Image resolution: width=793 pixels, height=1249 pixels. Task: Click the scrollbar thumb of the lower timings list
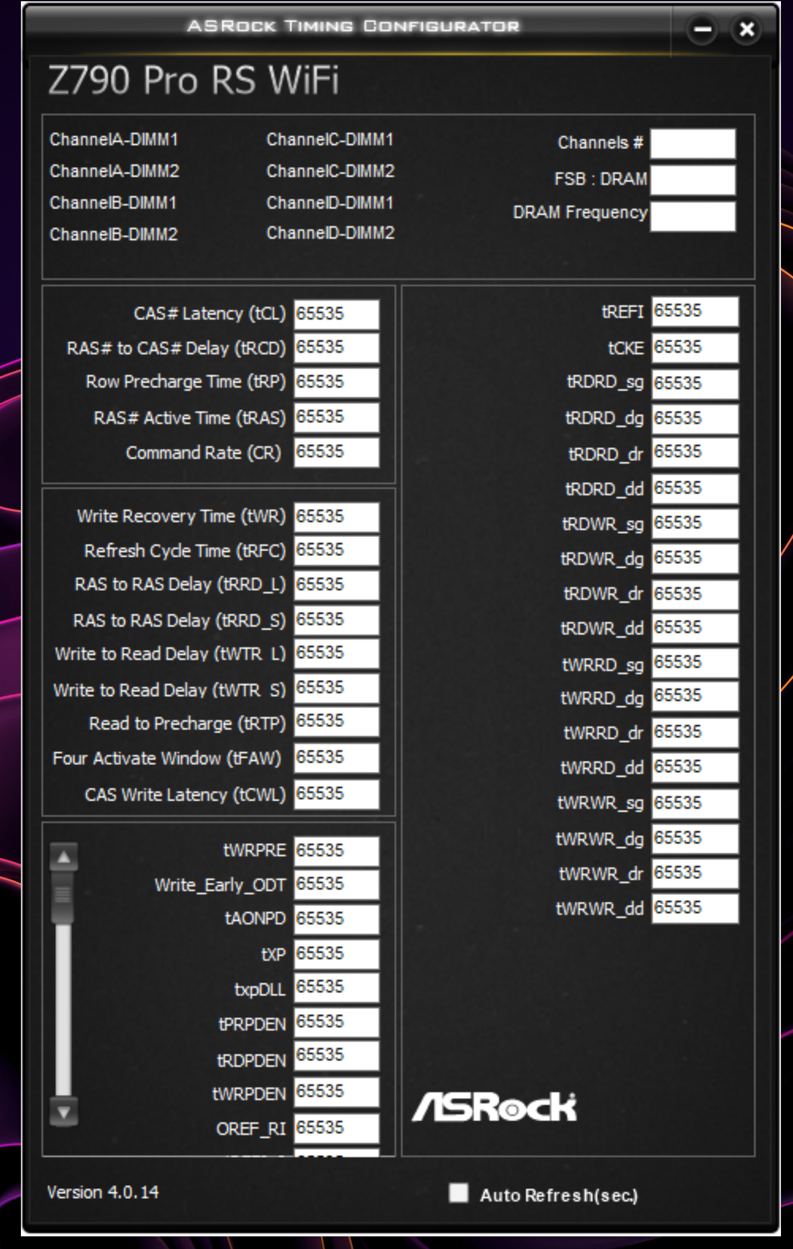point(63,897)
